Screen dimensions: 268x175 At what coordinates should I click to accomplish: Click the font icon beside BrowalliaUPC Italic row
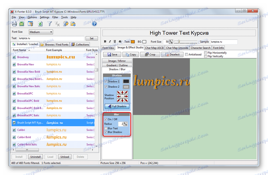pos(14,116)
